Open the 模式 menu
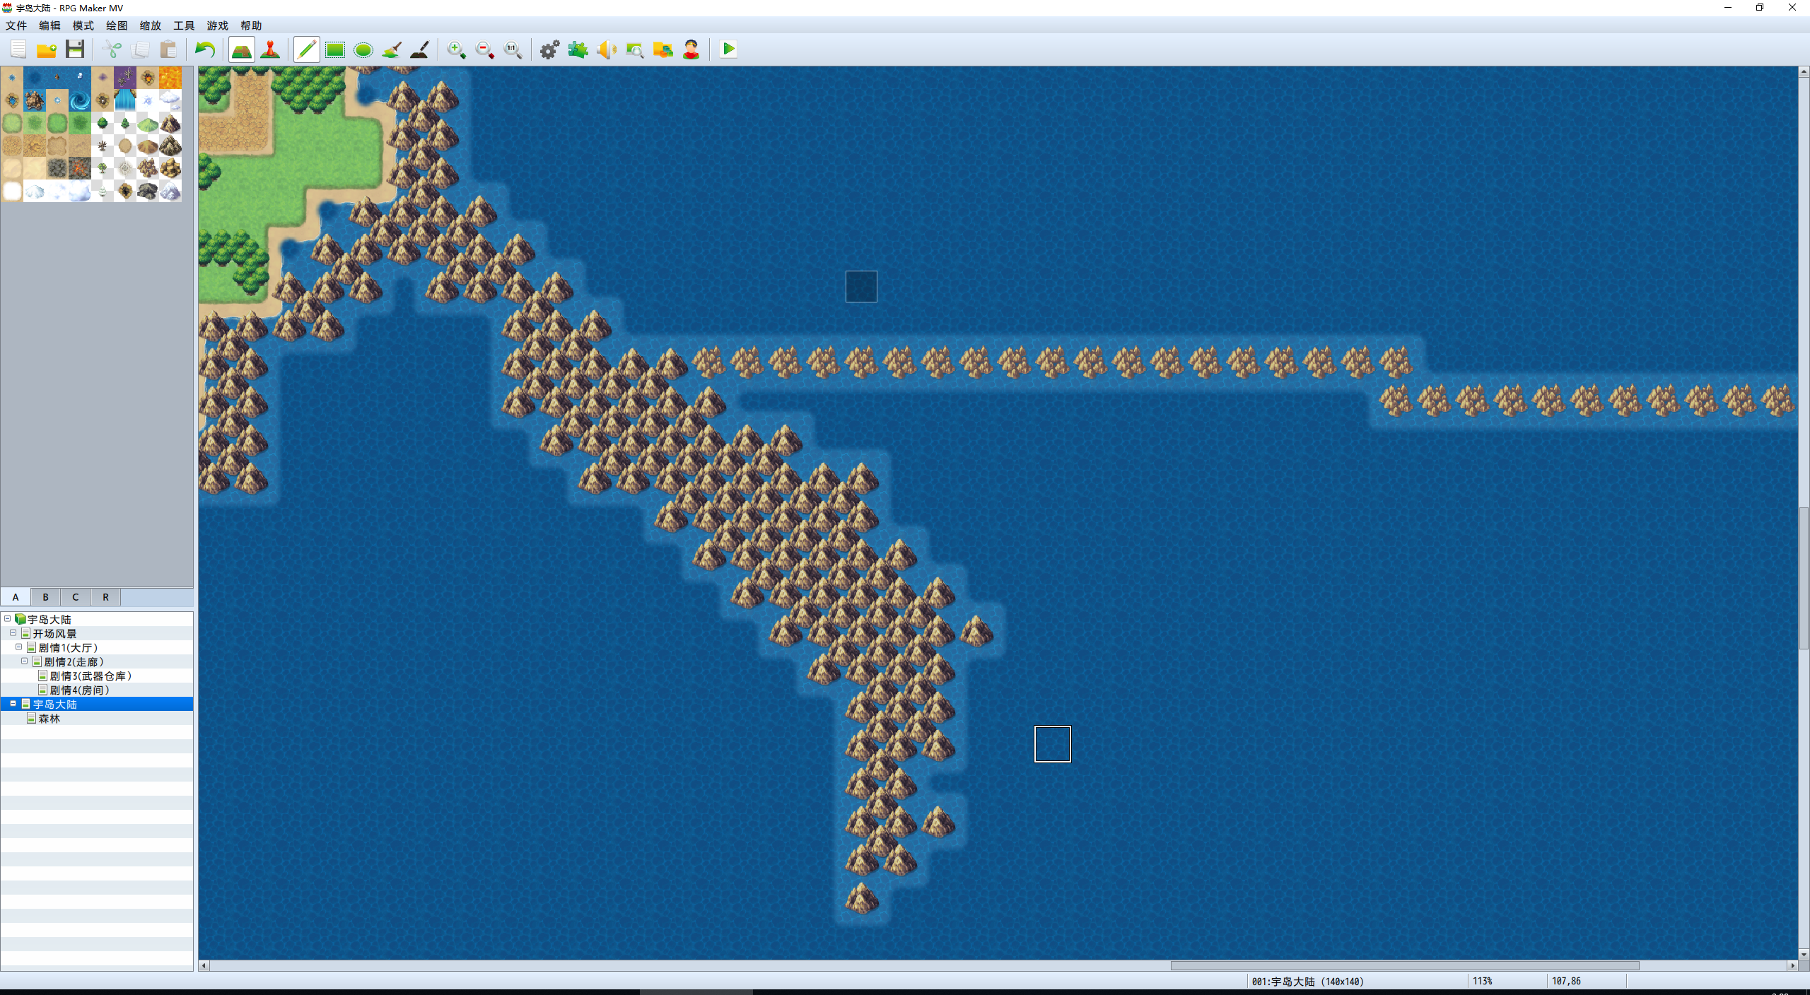The width and height of the screenshot is (1810, 995). [83, 25]
